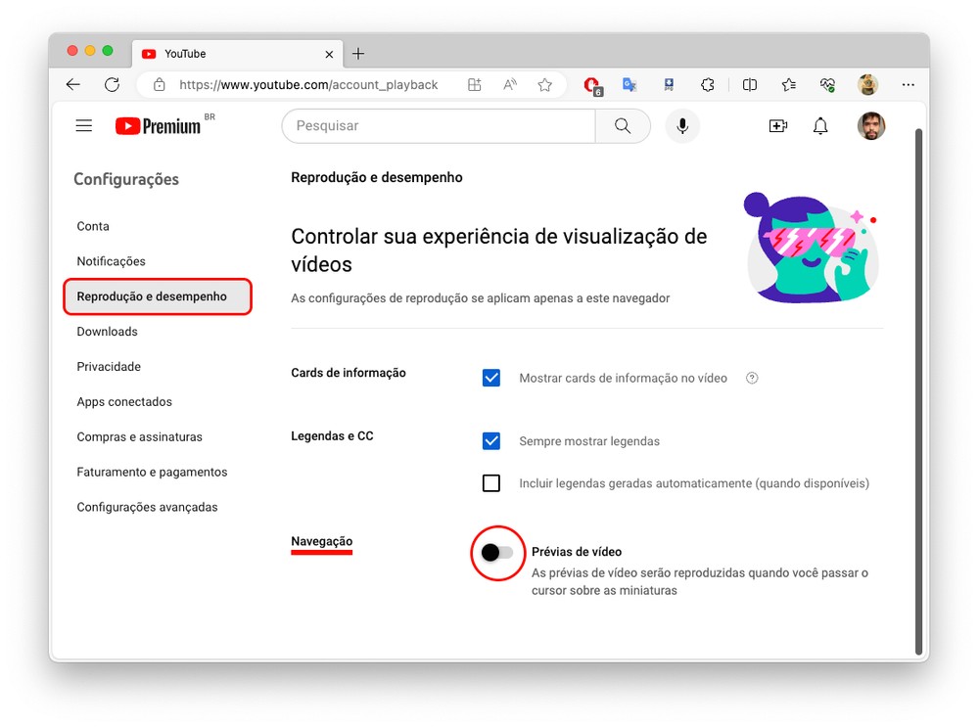The height and width of the screenshot is (727, 979).
Task: Click the Prévias de vídeo title text
Action: (x=577, y=552)
